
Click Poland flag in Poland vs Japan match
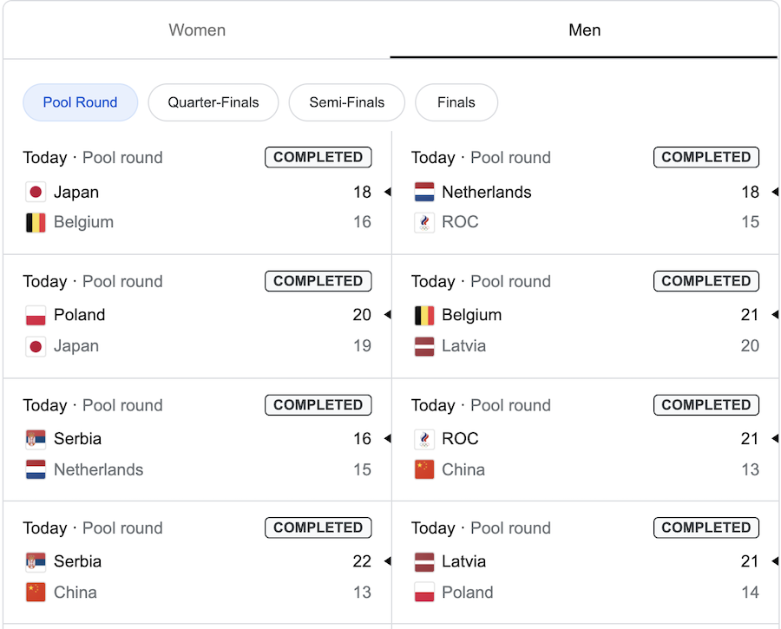(x=36, y=315)
